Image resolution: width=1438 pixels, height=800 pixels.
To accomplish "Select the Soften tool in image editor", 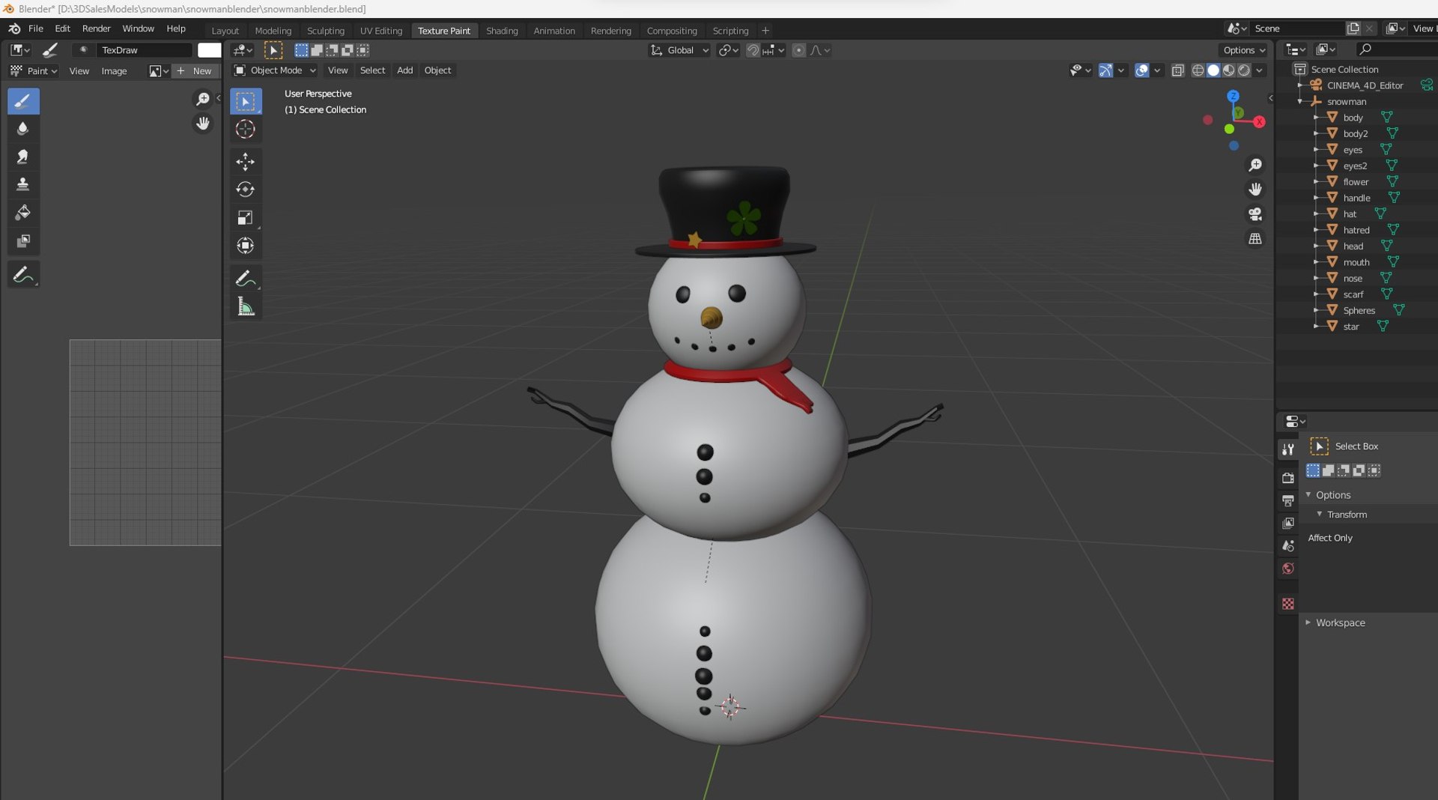I will 23,129.
